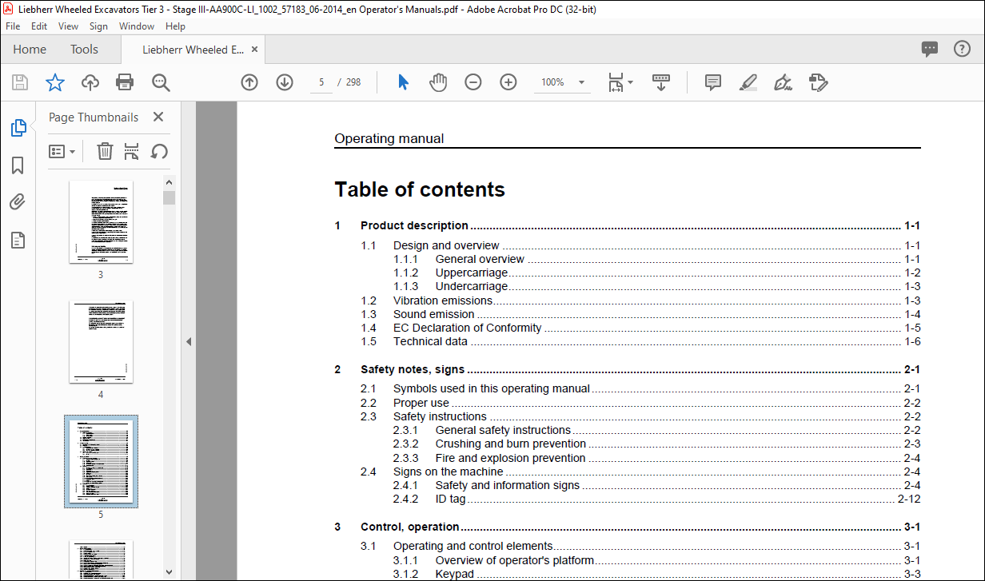Click the page number input field
The height and width of the screenshot is (581, 985).
321,82
